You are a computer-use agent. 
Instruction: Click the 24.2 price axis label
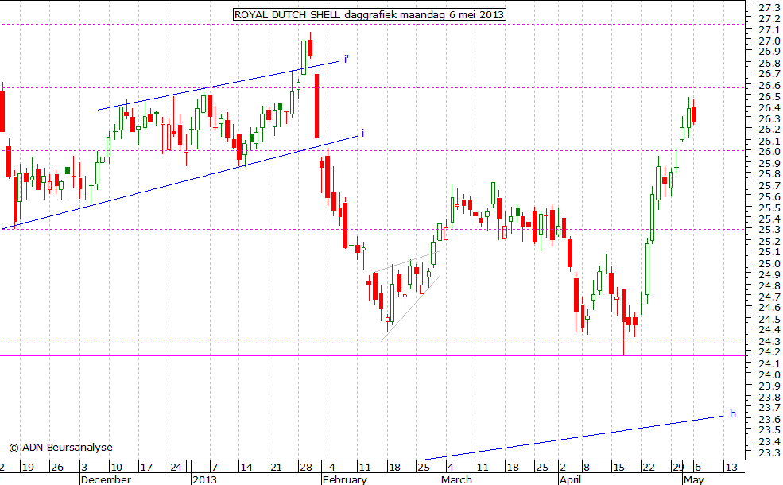pyautogui.click(x=769, y=353)
